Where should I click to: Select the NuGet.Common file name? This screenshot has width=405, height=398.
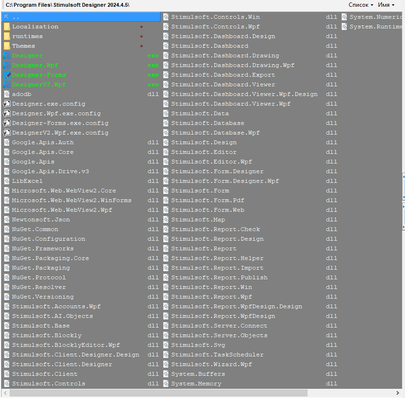[x=35, y=229]
